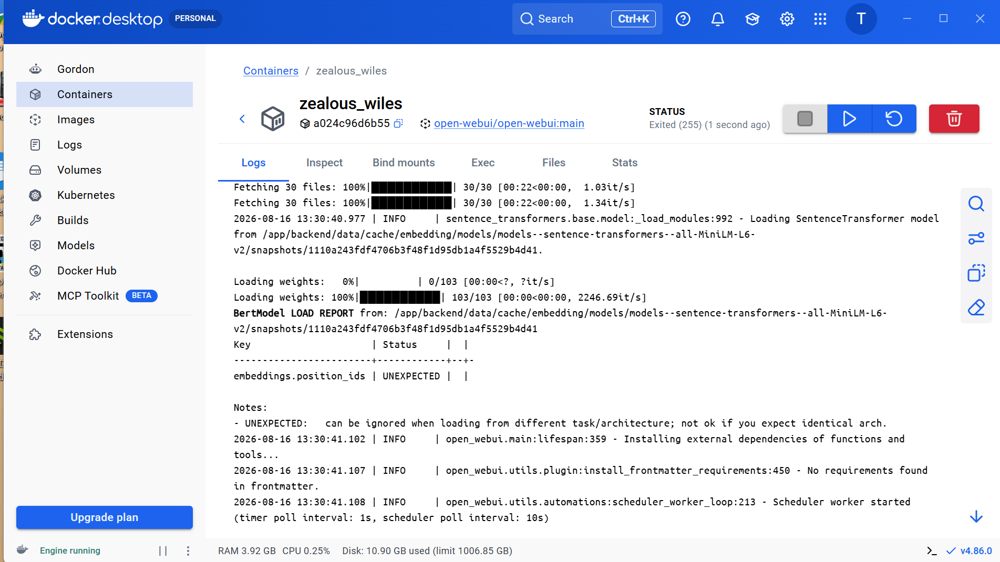
Task: Copy container ID a024c96d6b55
Action: [399, 123]
